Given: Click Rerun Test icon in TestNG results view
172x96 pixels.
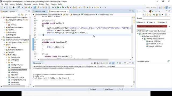Looking at the screenshot, I should [154, 15].
